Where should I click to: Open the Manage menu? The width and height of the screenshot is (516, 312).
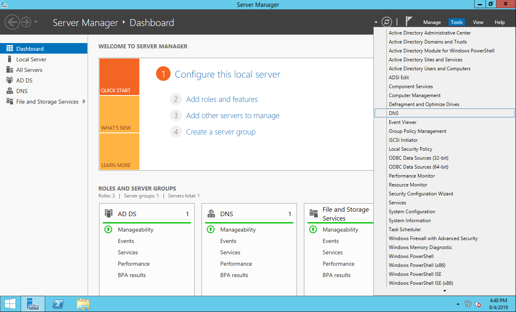(432, 22)
